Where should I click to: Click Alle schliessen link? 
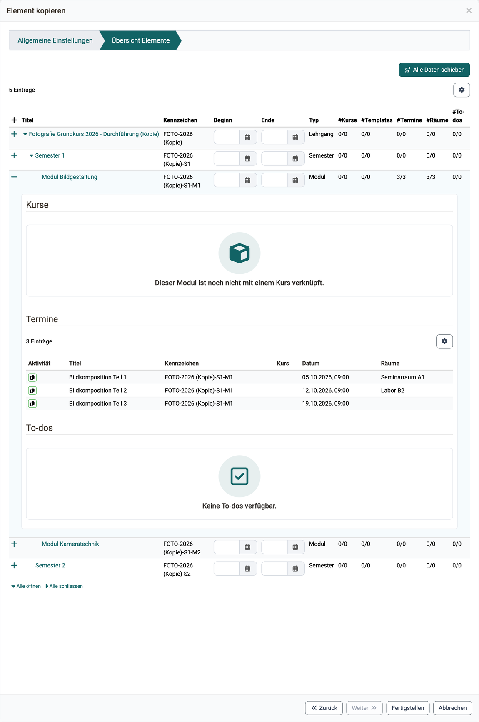pyautogui.click(x=64, y=586)
